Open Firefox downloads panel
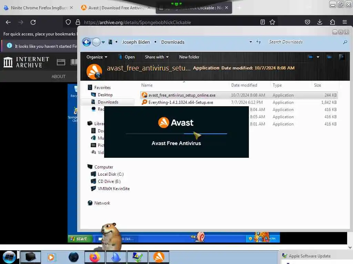 coord(320,22)
